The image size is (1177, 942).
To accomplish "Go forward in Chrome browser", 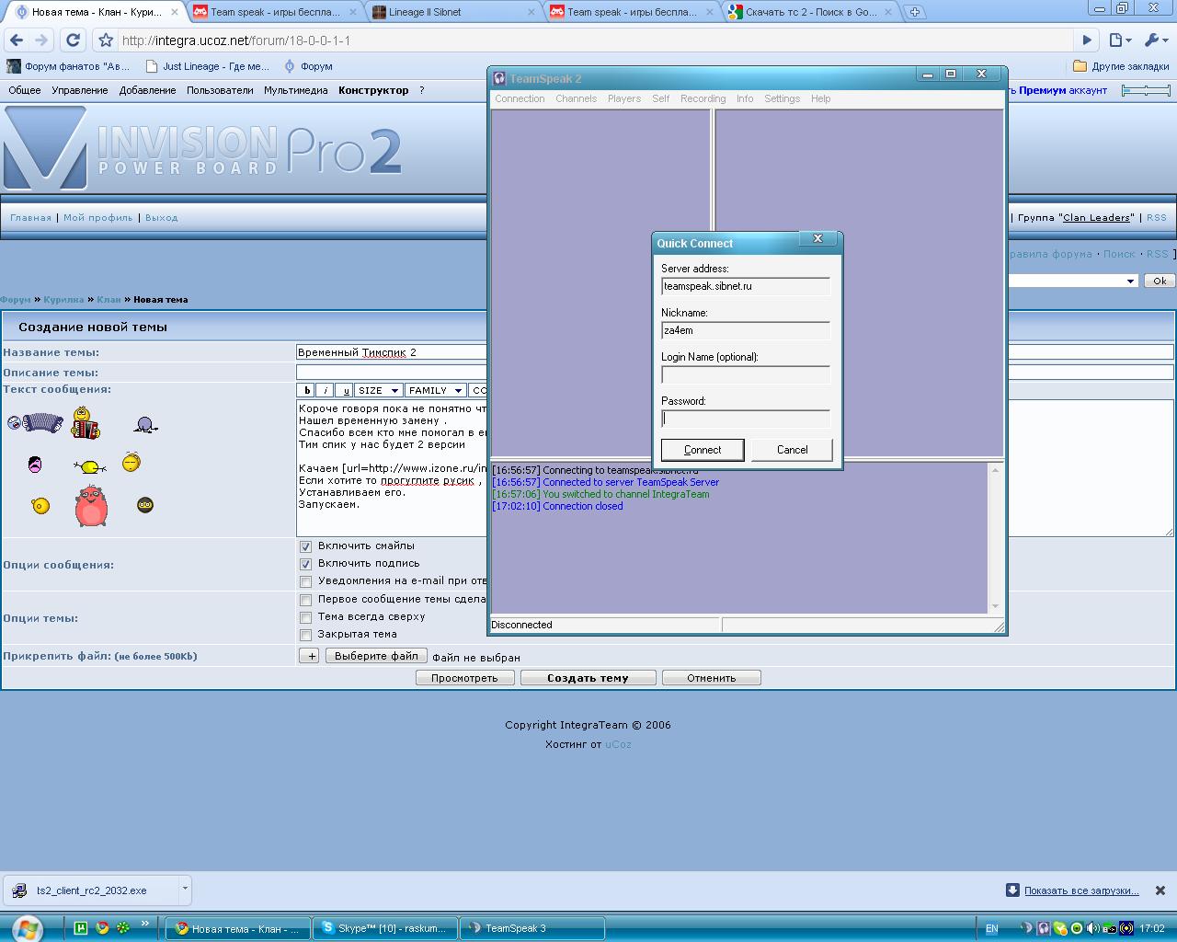I will pyautogui.click(x=41, y=40).
